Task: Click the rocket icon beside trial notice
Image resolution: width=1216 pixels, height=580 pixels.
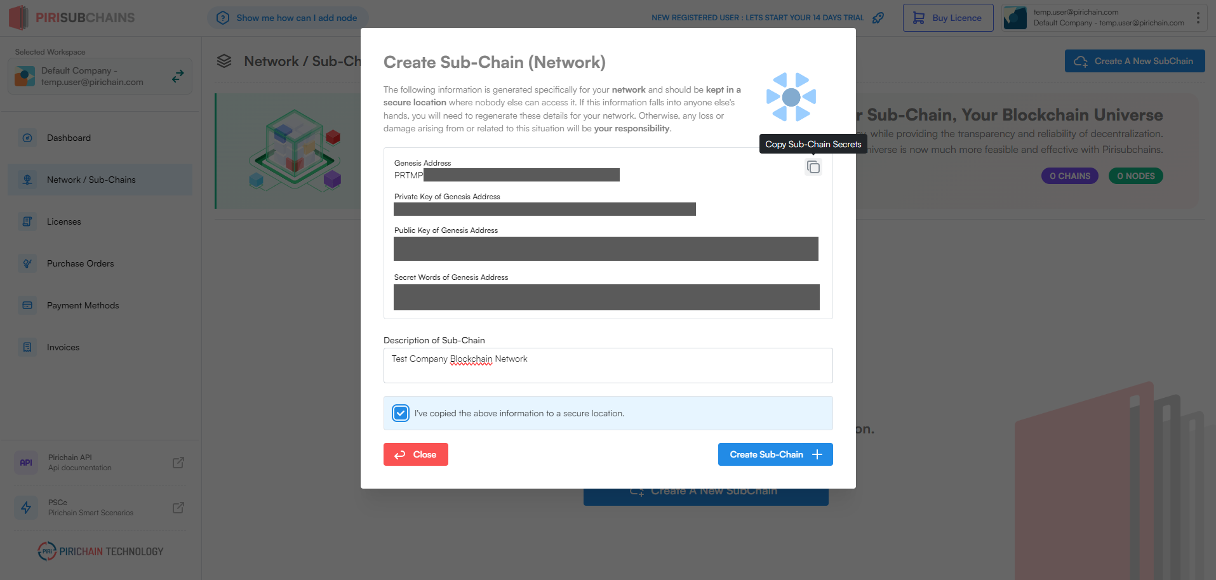Action: tap(878, 18)
